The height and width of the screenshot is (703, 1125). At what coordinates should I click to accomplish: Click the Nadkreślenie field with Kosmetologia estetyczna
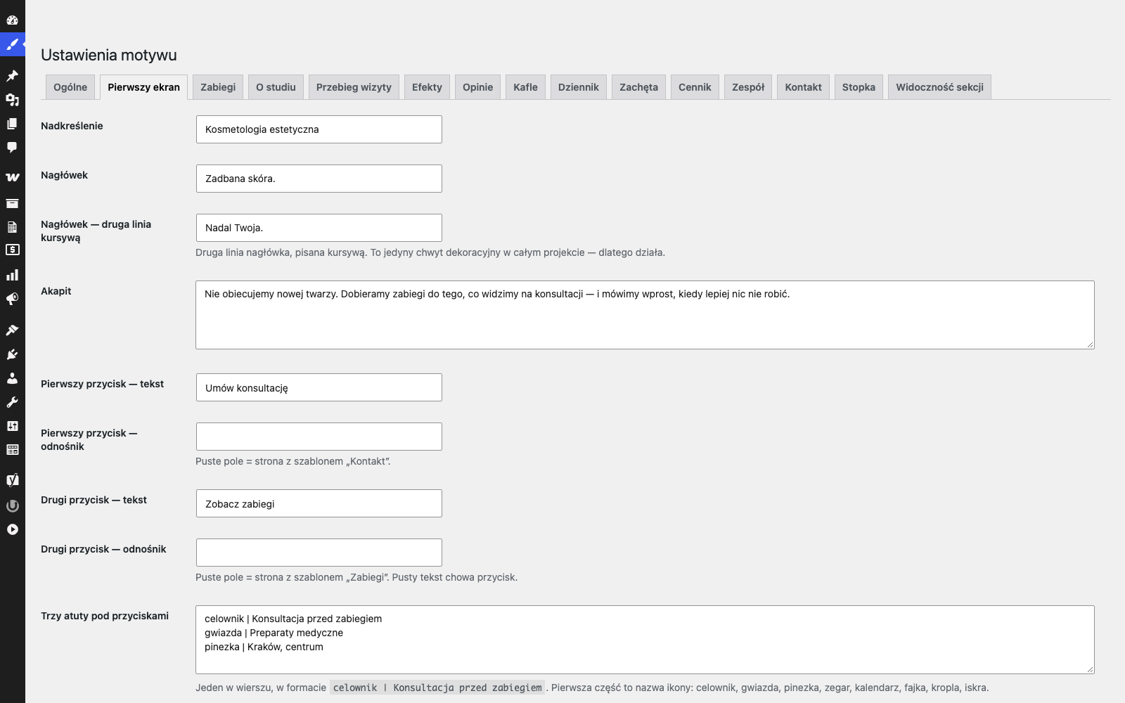click(319, 129)
